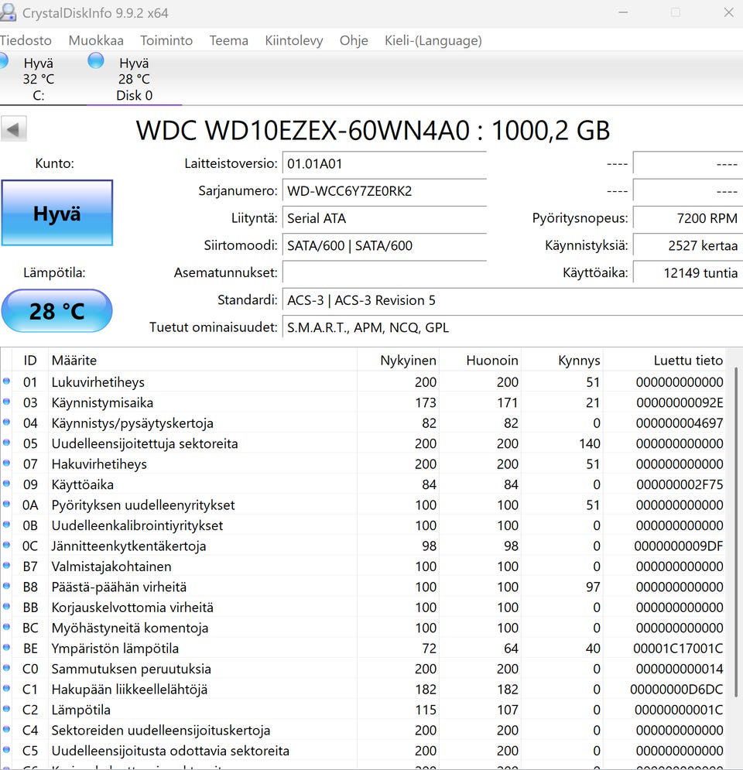Viewport: 743px width, 770px height.
Task: Click the Pyöritysnopeus value 7200 RPM
Action: click(x=687, y=218)
